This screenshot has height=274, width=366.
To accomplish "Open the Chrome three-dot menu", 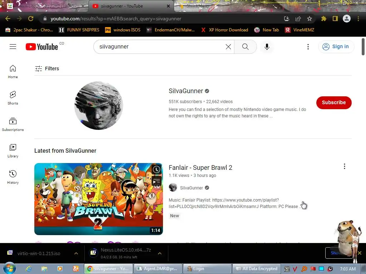I will pyautogui.click(x=358, y=19).
